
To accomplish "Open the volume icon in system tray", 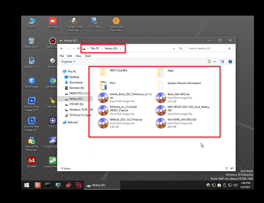I will (x=235, y=185).
